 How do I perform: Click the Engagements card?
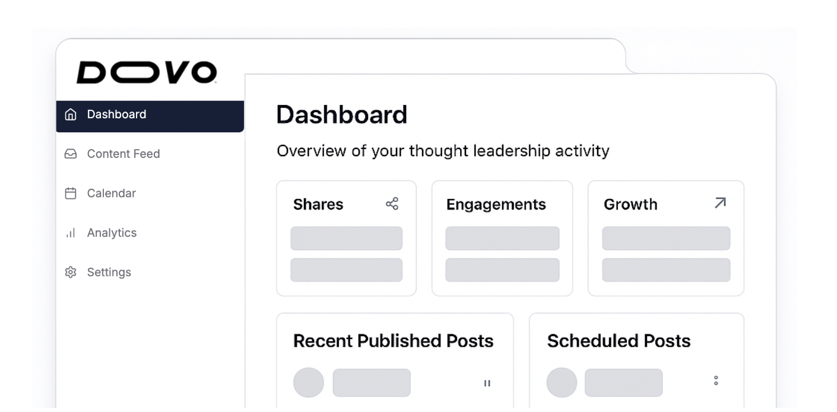coord(502,237)
